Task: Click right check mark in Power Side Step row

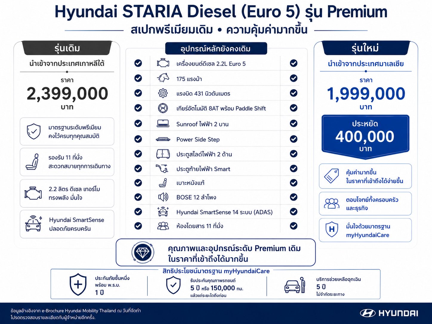Action: tap(294, 139)
